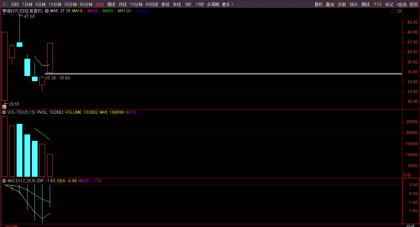Viewport: 420px width, 227px height.
Task: Open MACD indicator dropdown arrow
Action: pyautogui.click(x=4, y=181)
